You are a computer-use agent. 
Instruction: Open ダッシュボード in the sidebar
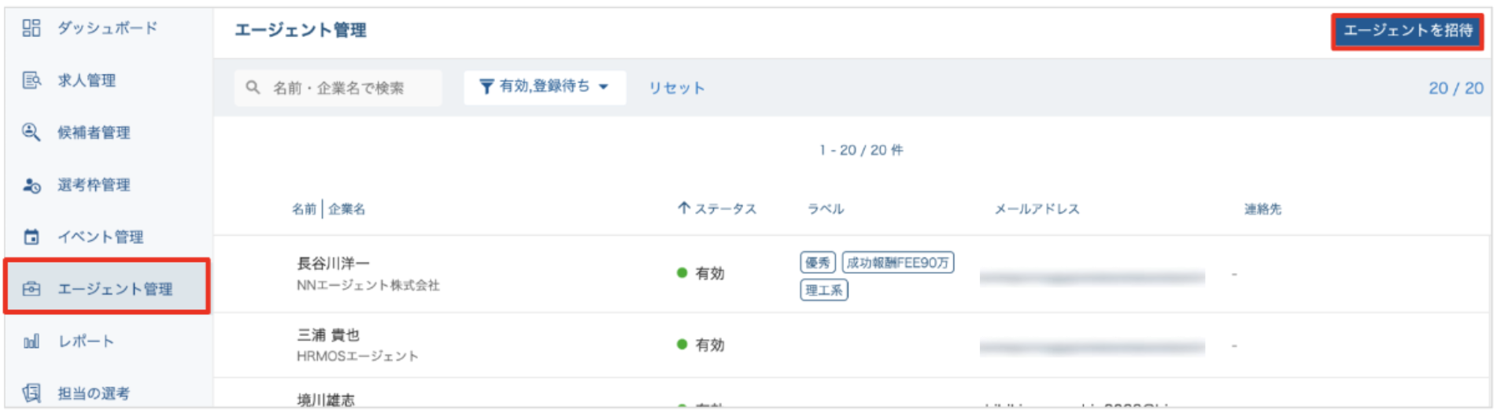(x=107, y=28)
